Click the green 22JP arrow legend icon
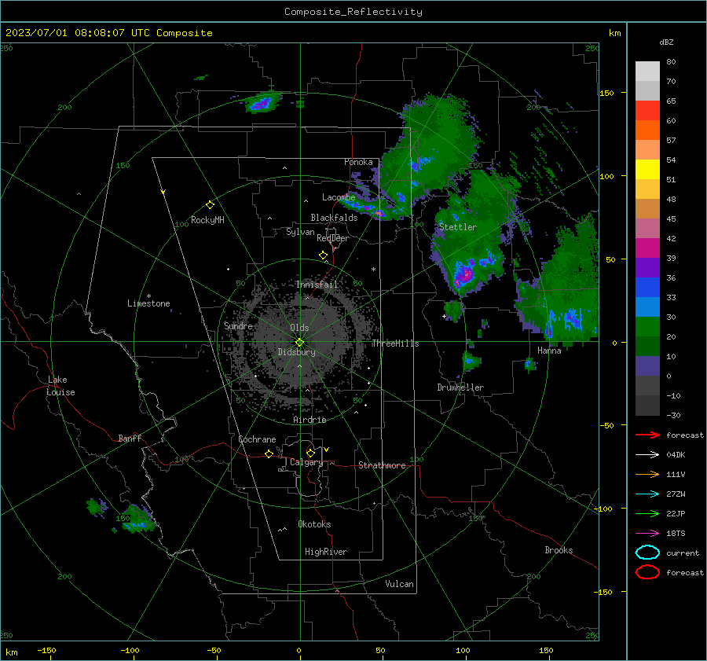Image resolution: width=707 pixels, height=661 pixels. coord(647,513)
